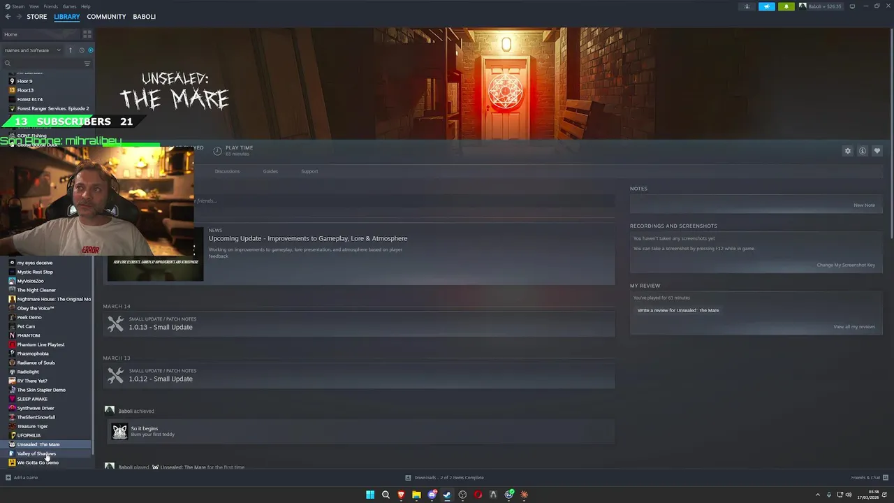
Task: Open Downloads status in bottom bar
Action: pyautogui.click(x=445, y=478)
